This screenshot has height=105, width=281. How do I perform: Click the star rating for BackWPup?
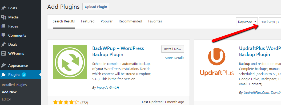[x=66, y=103]
